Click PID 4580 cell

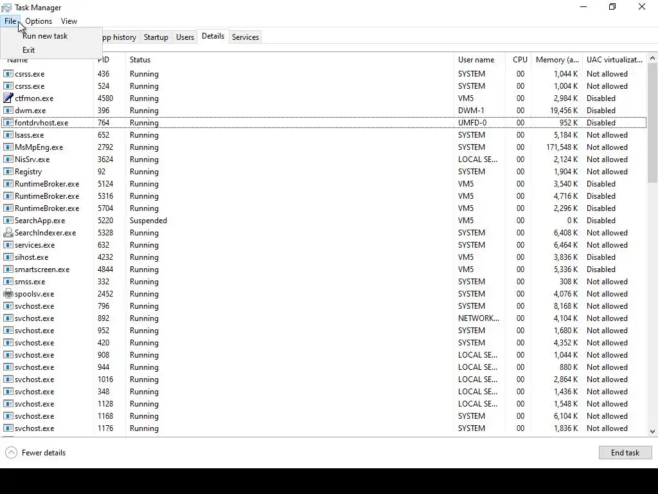[105, 98]
